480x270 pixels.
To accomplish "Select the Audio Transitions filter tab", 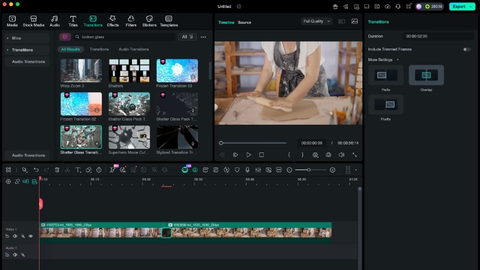I will tap(134, 49).
